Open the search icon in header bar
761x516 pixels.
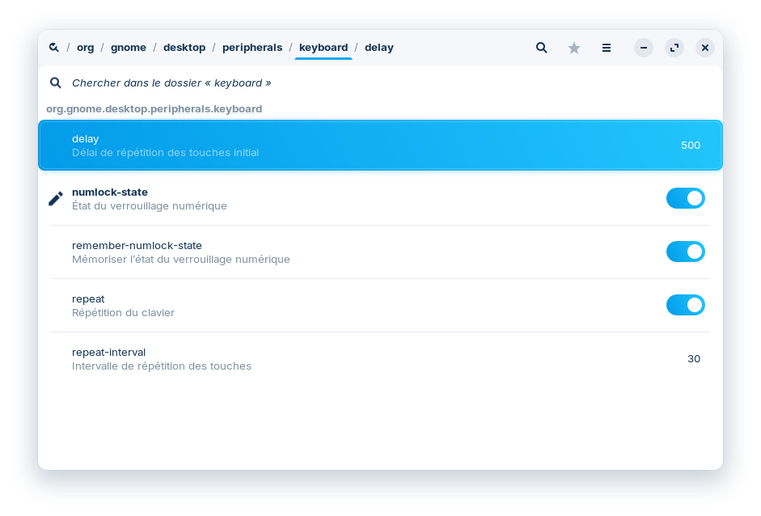(x=542, y=48)
